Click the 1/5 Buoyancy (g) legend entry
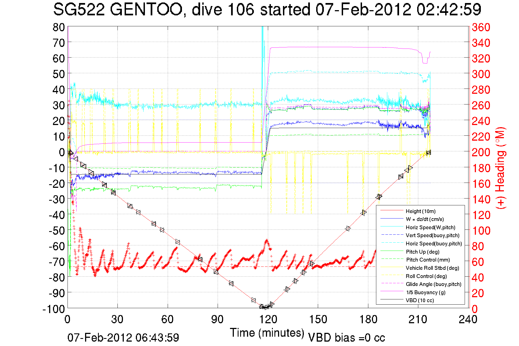 click(425, 292)
